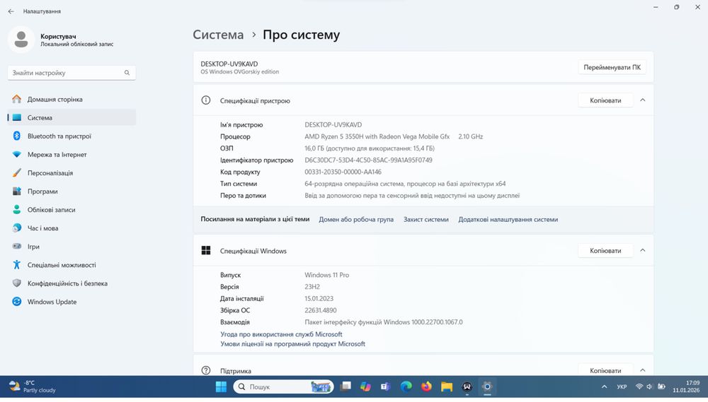Click volume speaker icon in tray

tap(650, 386)
